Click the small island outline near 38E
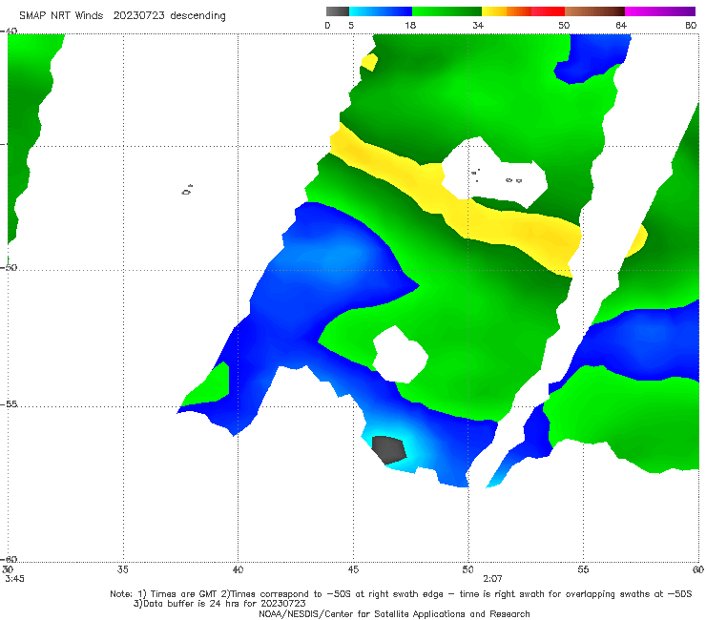Screen dimensions: 706x620 point(187,190)
